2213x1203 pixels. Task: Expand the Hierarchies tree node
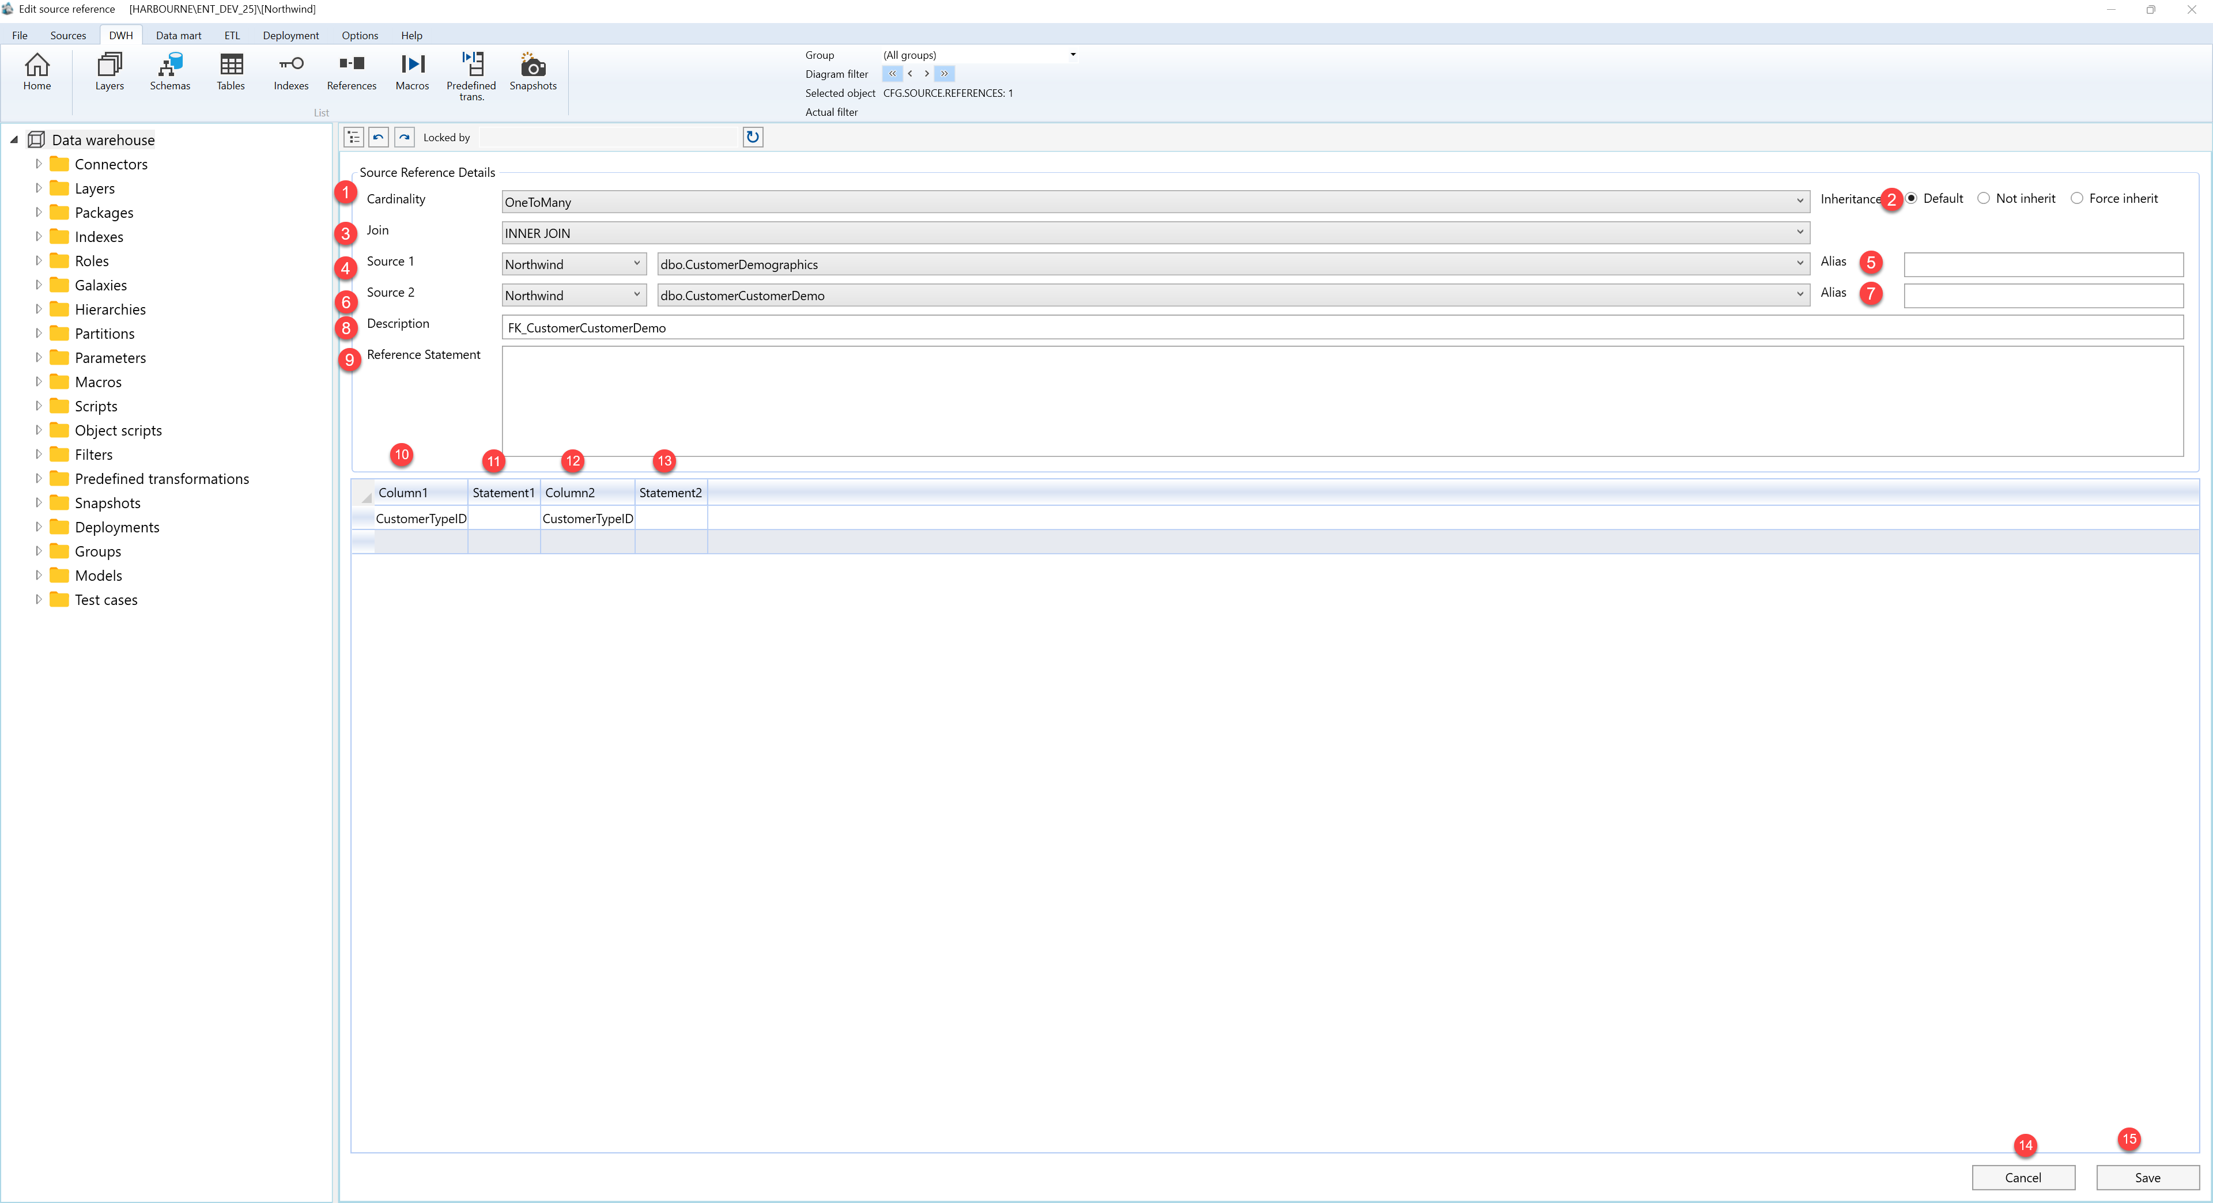coord(38,309)
